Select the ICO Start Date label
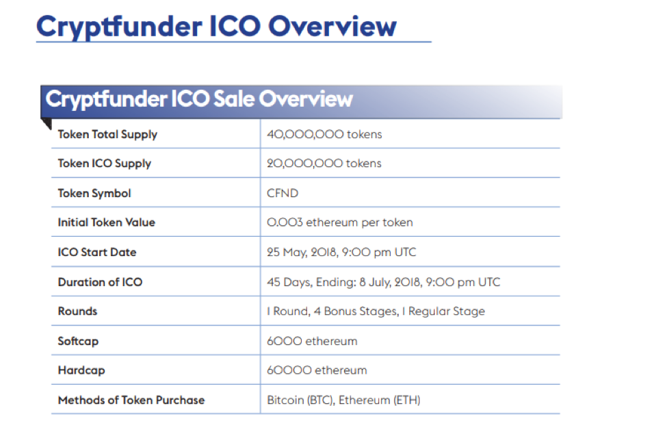This screenshot has width=667, height=434. (97, 253)
